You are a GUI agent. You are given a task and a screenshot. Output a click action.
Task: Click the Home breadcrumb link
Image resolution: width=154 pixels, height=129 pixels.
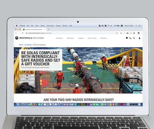pyautogui.click(x=21, y=45)
